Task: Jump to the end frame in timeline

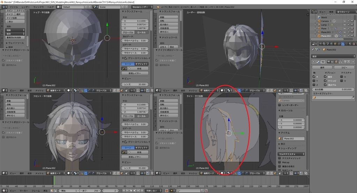Action: pyautogui.click(x=142, y=191)
